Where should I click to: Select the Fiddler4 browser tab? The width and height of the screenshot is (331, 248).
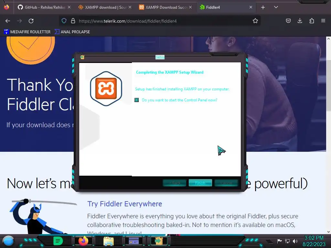click(x=224, y=7)
